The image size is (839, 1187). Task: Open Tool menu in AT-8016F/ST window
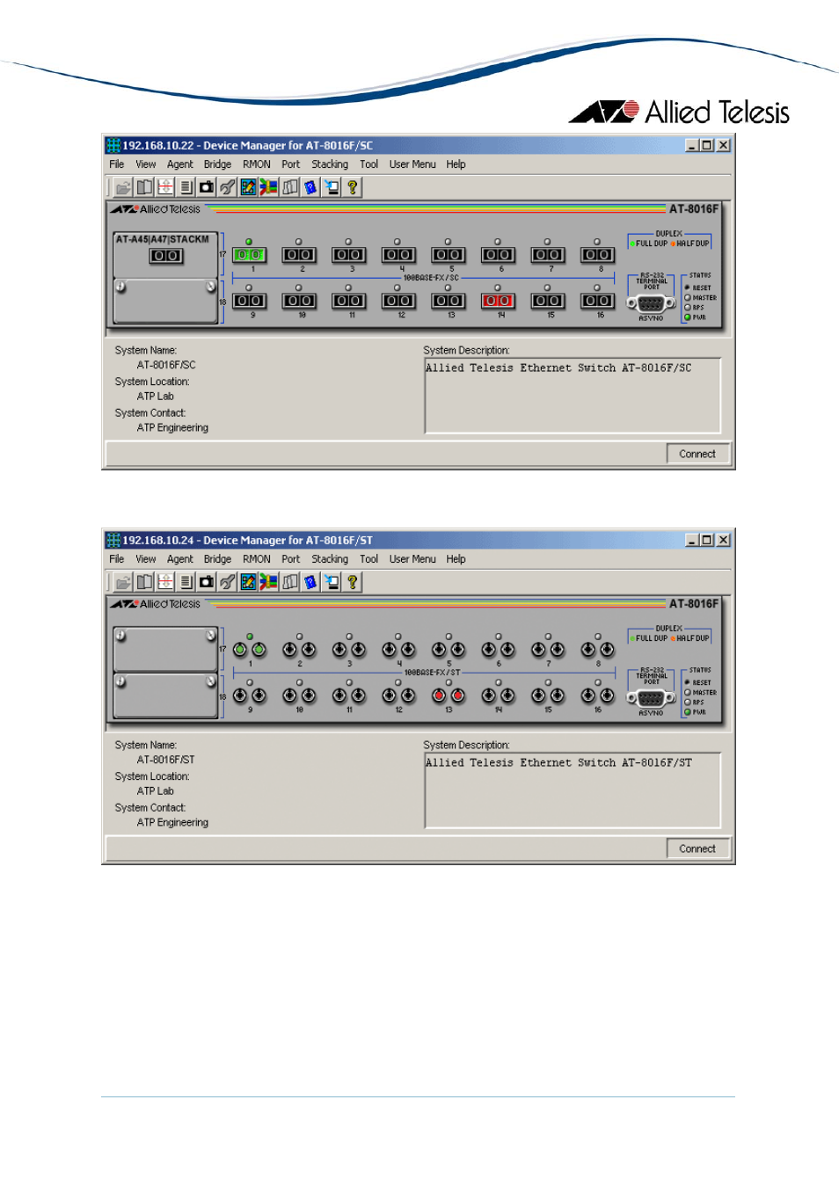coord(368,559)
